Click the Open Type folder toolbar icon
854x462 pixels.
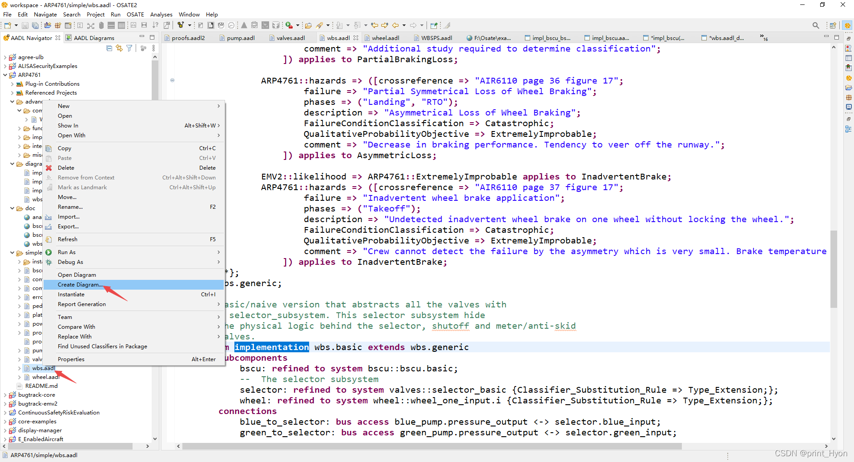pos(308,25)
